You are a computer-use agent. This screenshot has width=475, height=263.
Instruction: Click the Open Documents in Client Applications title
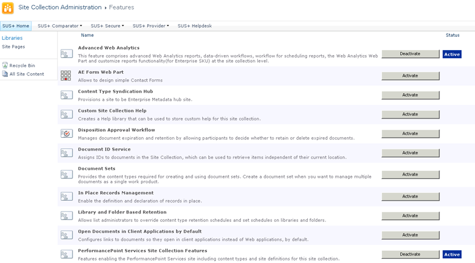[x=139, y=232]
